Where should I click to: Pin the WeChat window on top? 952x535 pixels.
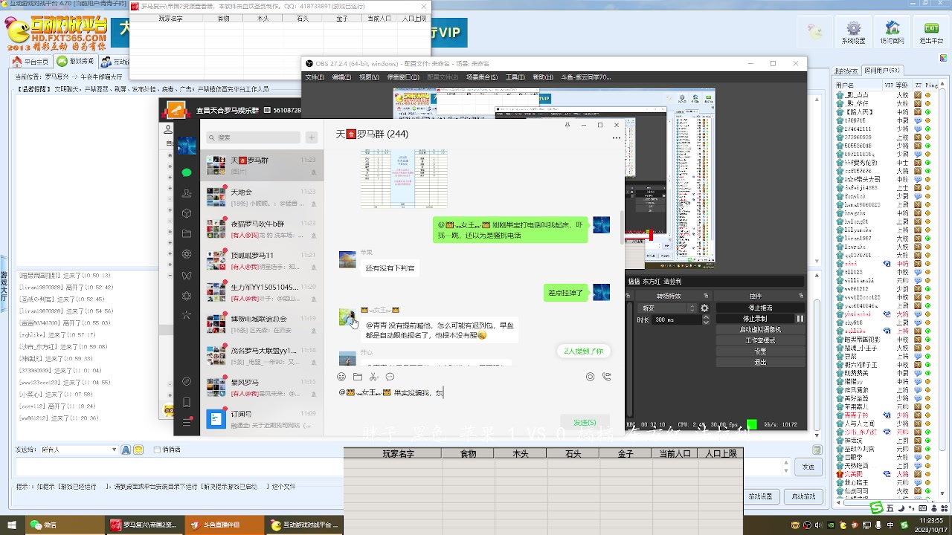567,125
